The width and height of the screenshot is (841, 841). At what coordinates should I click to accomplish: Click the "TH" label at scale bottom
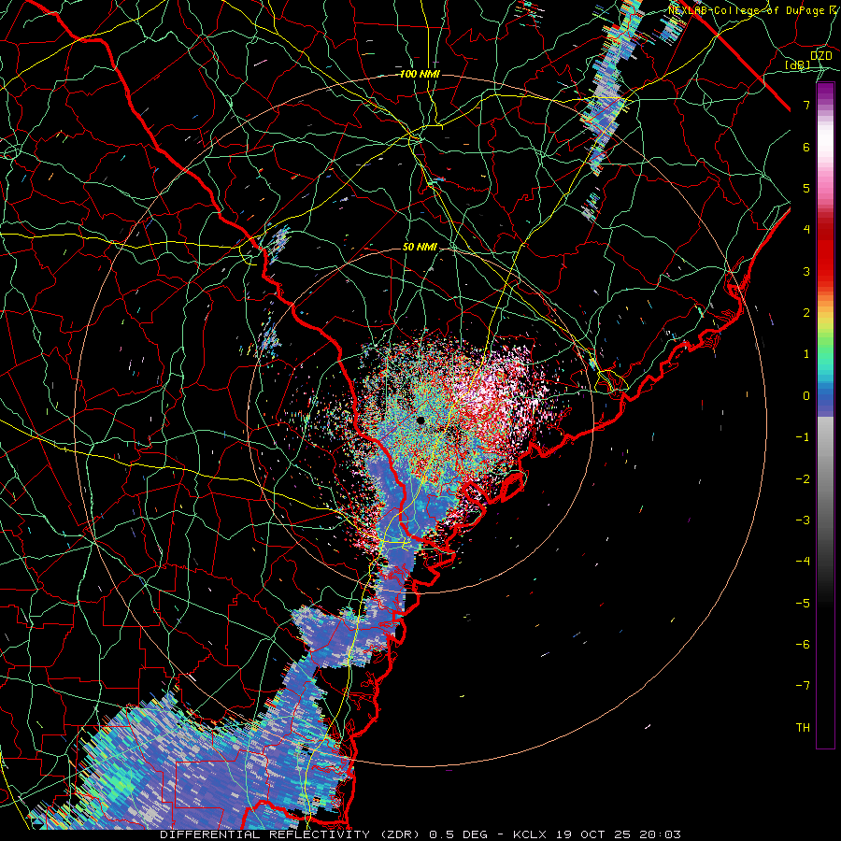point(803,727)
